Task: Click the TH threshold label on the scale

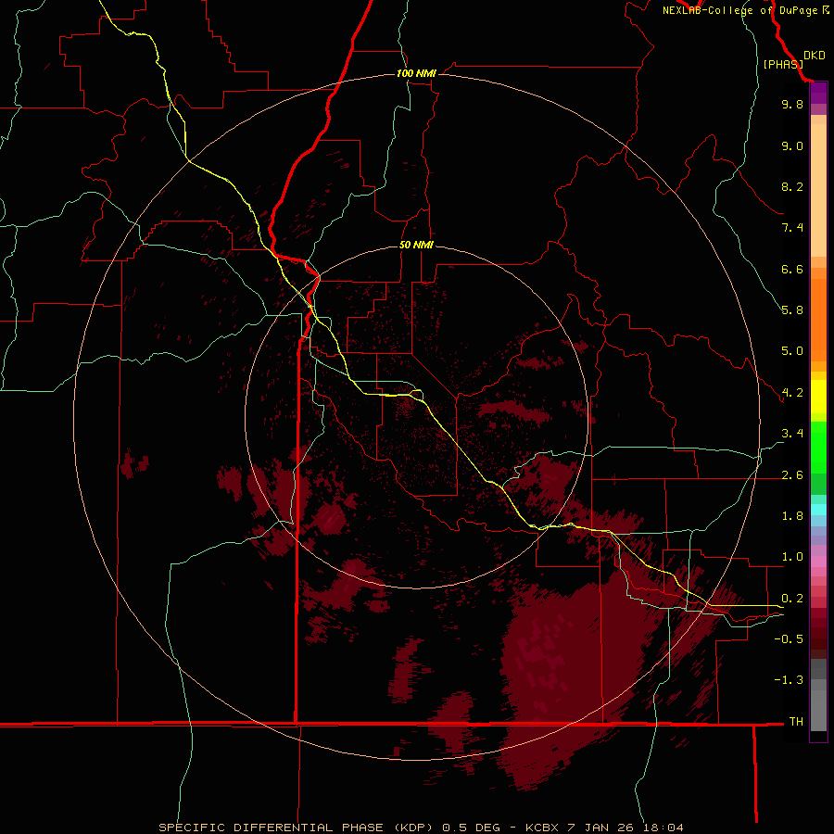Action: pos(796,722)
